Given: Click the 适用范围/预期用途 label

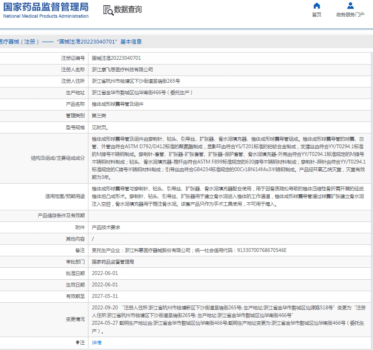Looking at the screenshot, I should point(65,197).
